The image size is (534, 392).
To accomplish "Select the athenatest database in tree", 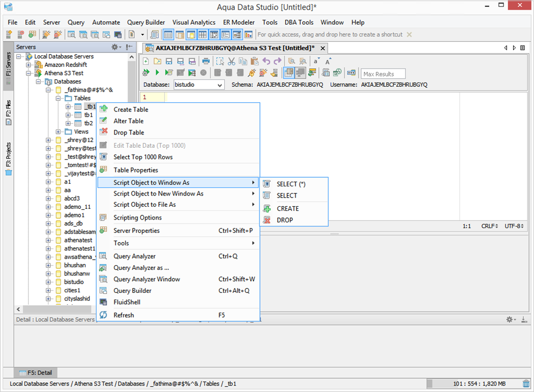I will pos(78,240).
